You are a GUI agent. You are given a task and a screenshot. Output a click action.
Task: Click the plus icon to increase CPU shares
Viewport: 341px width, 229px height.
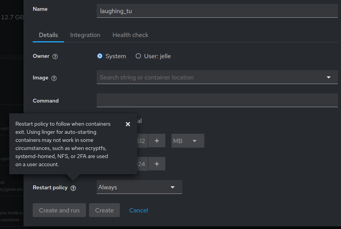coord(157,163)
